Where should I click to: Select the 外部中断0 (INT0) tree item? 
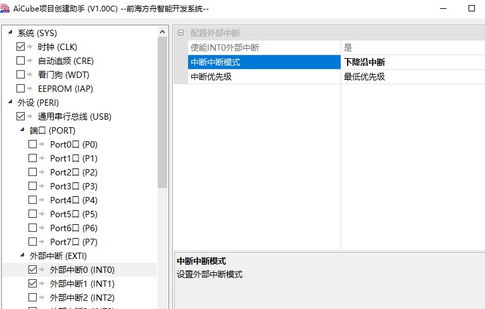coord(82,270)
